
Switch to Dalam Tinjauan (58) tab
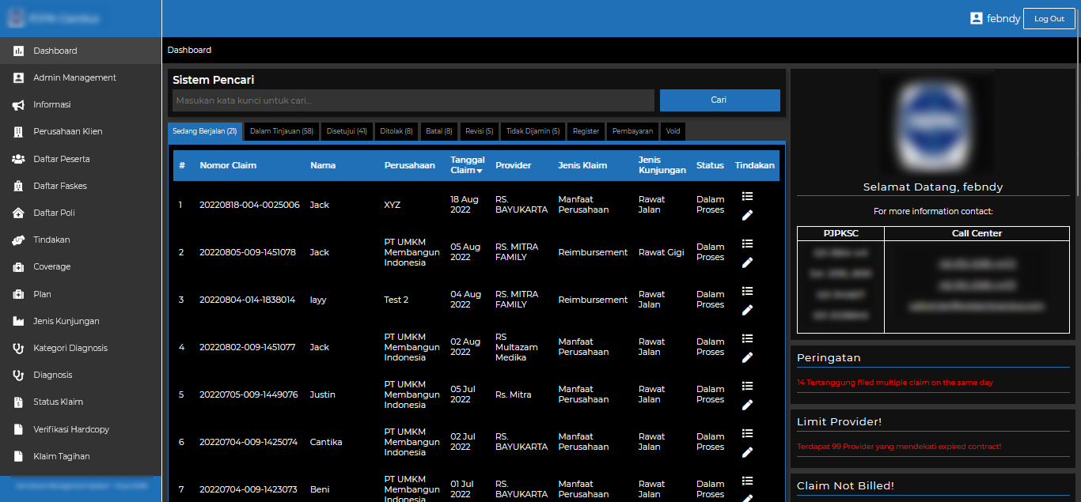point(281,131)
